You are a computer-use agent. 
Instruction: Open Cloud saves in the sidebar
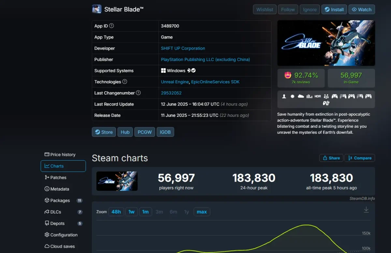pyautogui.click(x=63, y=246)
